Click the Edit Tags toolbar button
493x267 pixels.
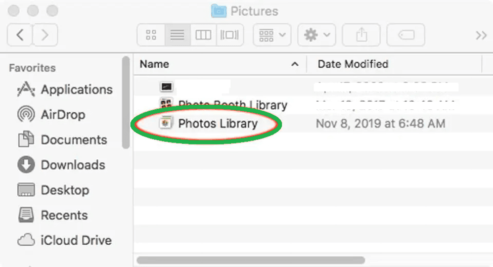click(x=406, y=35)
